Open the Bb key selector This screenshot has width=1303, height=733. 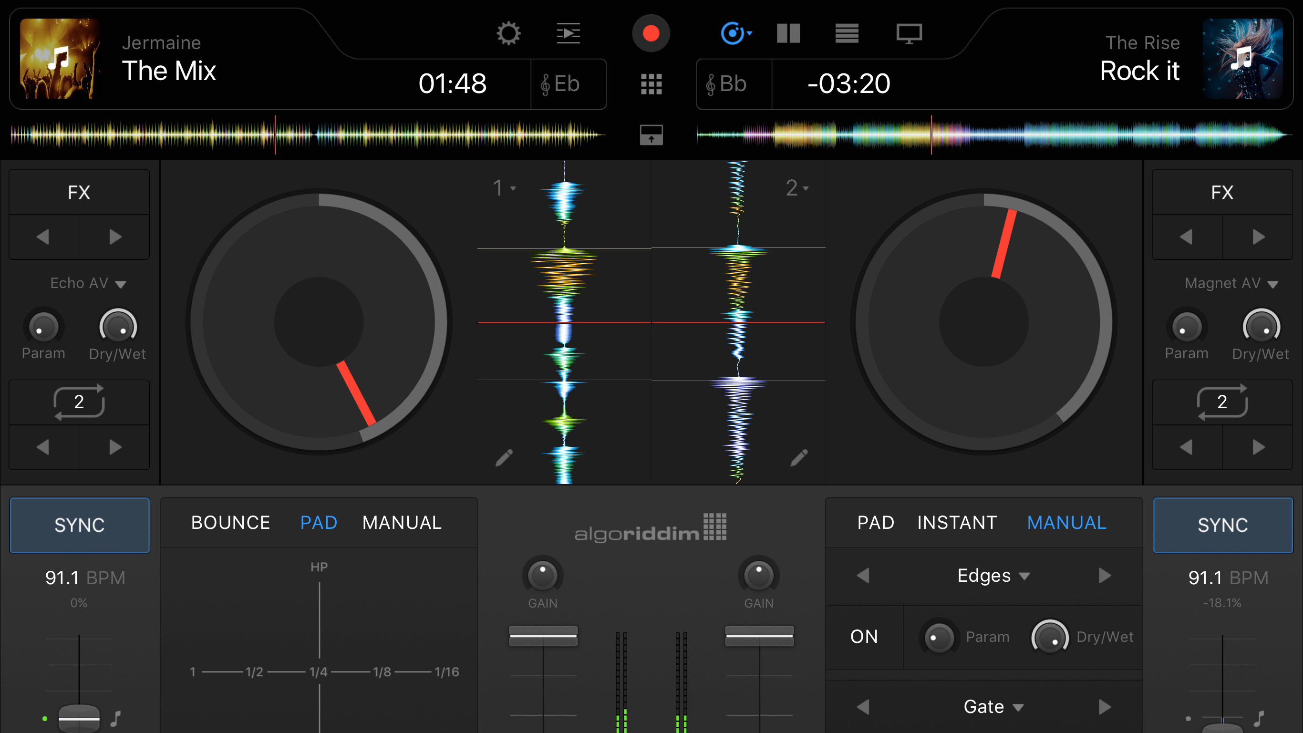pyautogui.click(x=734, y=84)
